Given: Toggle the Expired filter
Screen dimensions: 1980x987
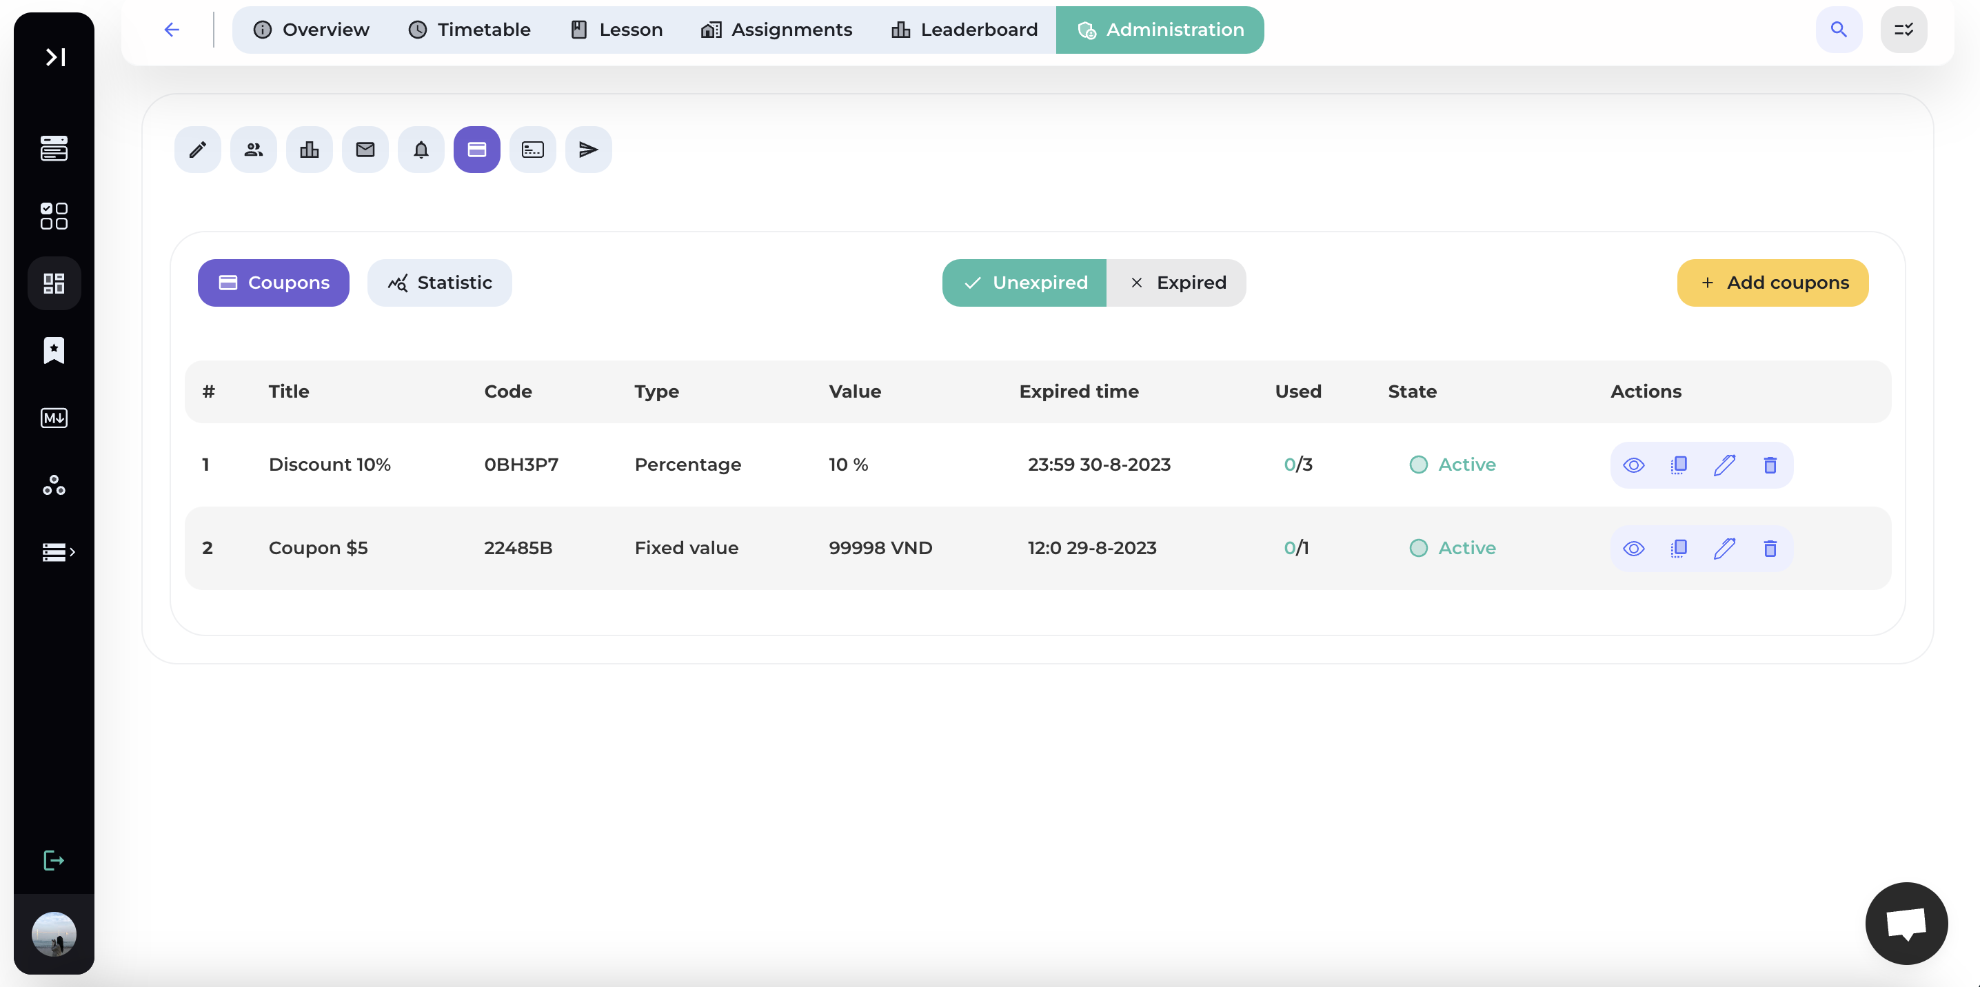Looking at the screenshot, I should pyautogui.click(x=1177, y=283).
